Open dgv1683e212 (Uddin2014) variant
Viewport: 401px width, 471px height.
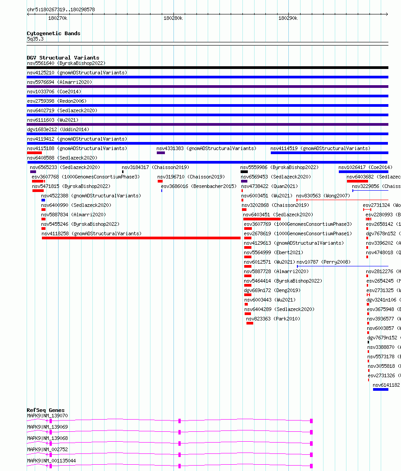(x=58, y=129)
